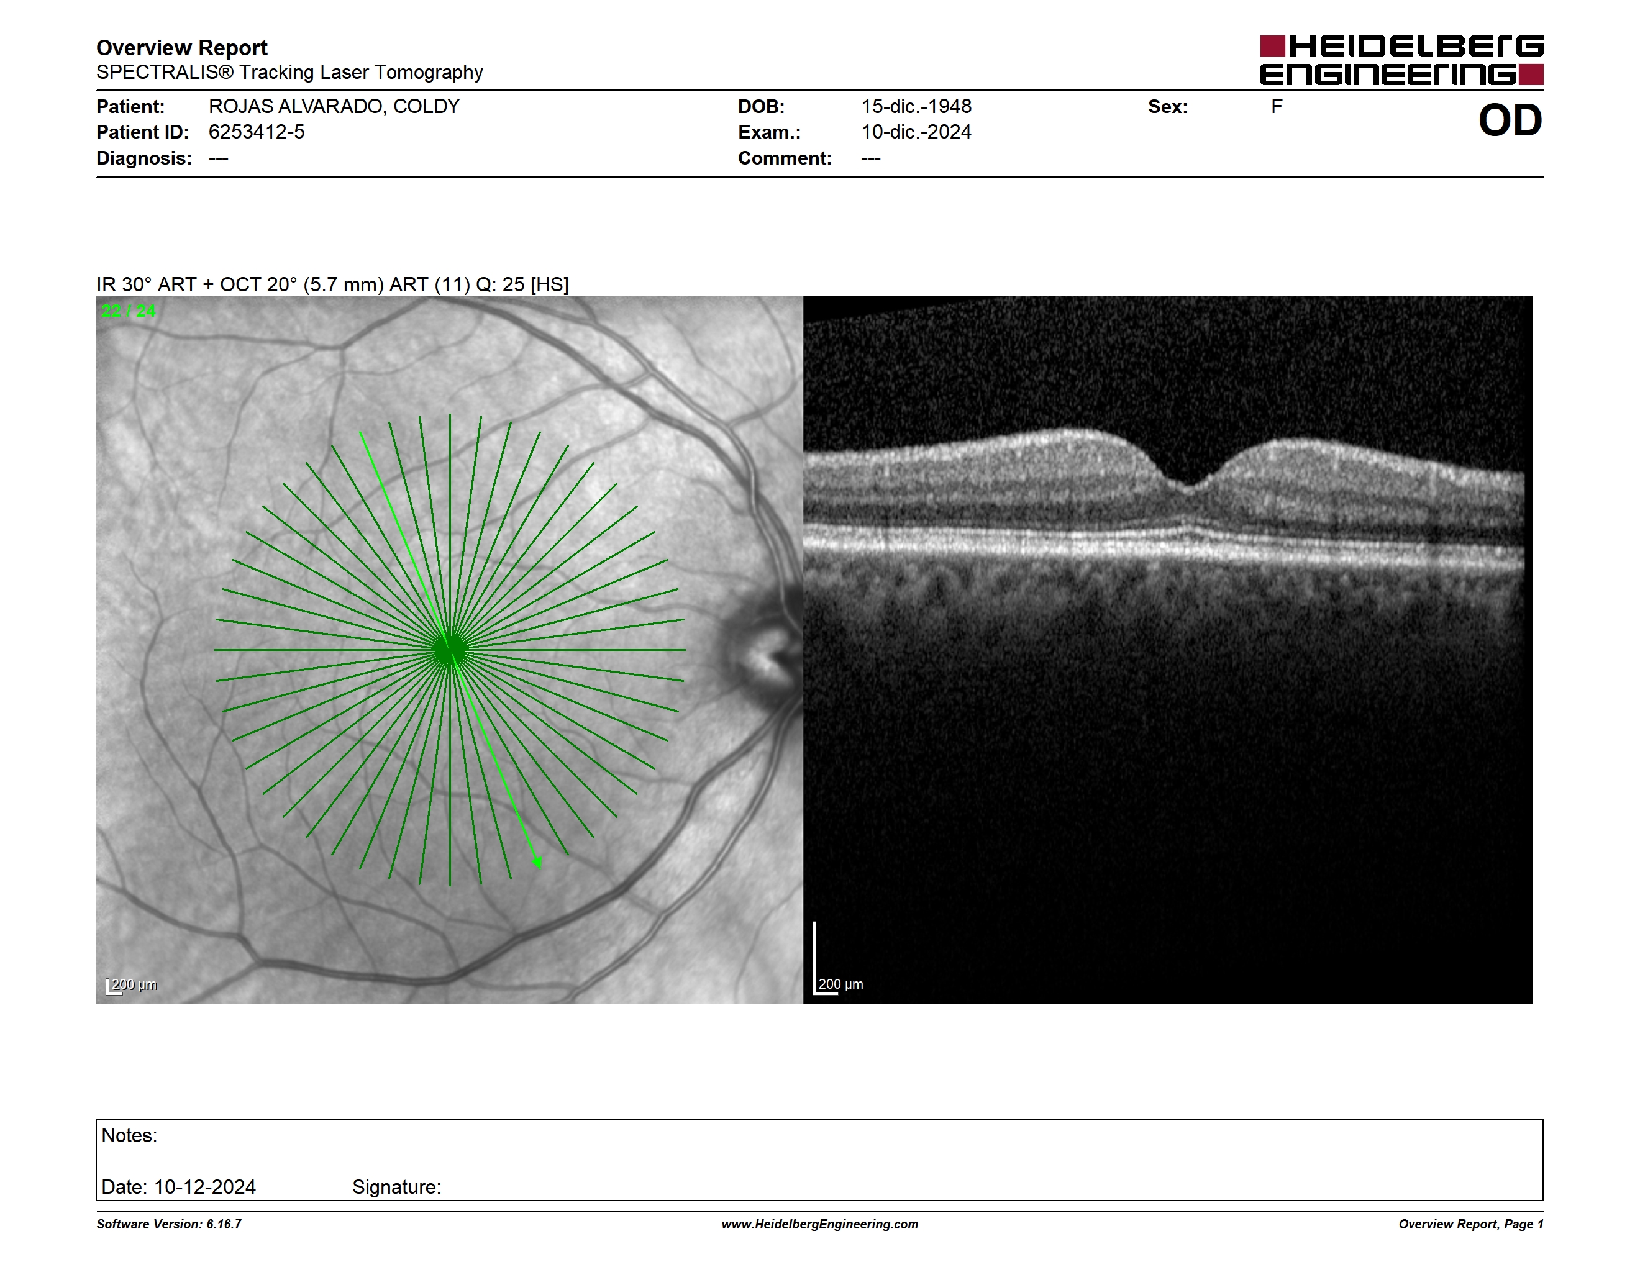Screen dimensions: 1640x1267
Task: Click the Comment label
Action: (785, 158)
